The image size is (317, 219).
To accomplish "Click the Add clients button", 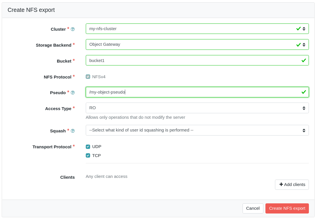I will pos(292,185).
